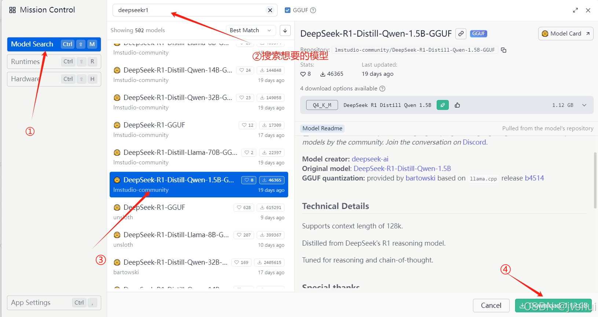The image size is (598, 317).
Task: Select DeepSeek-R1-Distill-Qwen-14B model row
Action: pyautogui.click(x=199, y=75)
